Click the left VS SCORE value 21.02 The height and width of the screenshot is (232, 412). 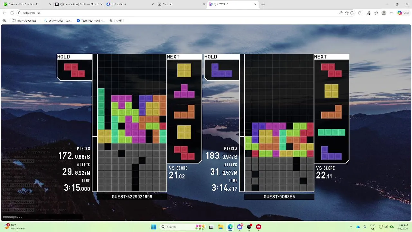[x=177, y=176]
